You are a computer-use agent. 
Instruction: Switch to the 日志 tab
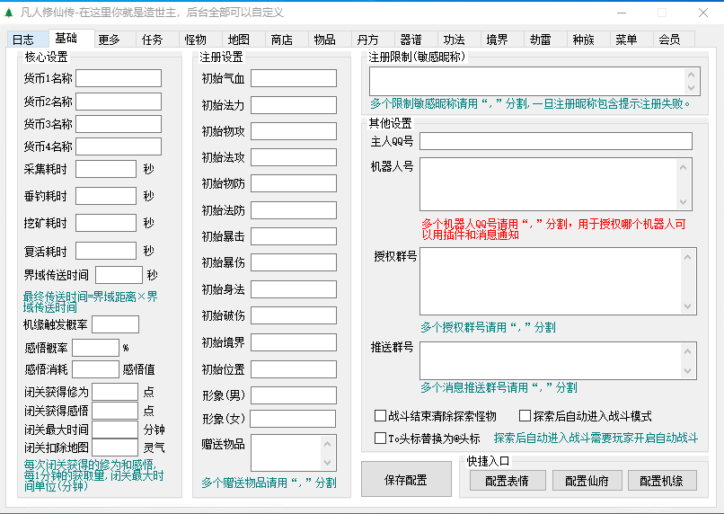click(28, 40)
